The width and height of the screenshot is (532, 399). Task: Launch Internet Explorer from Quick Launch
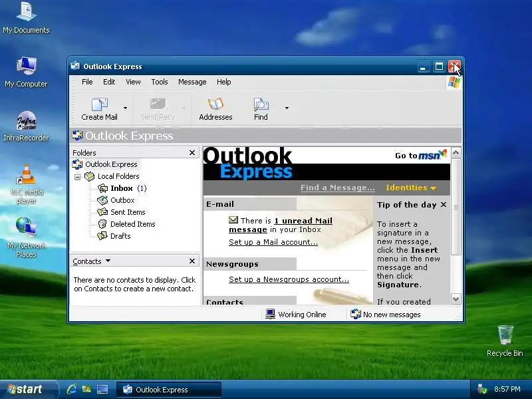pos(72,389)
